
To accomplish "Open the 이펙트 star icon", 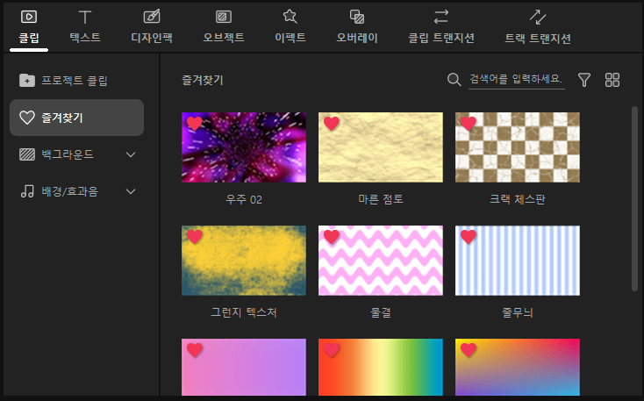I will pyautogui.click(x=290, y=17).
